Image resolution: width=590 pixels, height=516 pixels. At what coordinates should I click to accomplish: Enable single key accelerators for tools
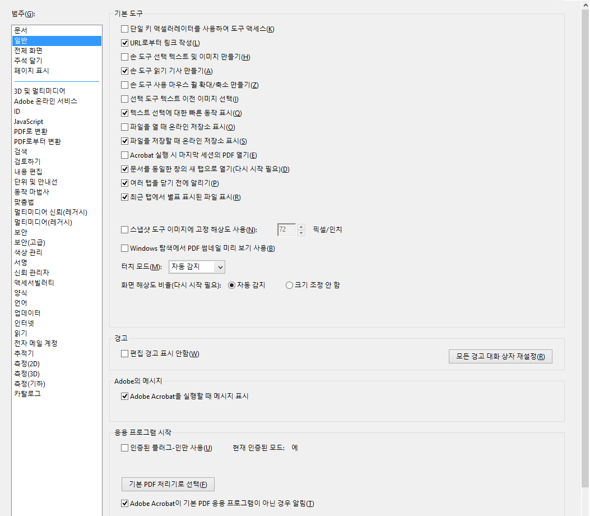pos(124,29)
